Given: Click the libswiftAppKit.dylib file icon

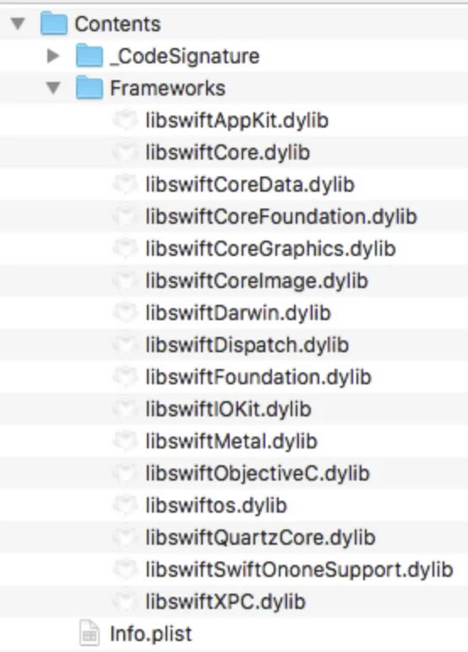Looking at the screenshot, I should [x=125, y=120].
